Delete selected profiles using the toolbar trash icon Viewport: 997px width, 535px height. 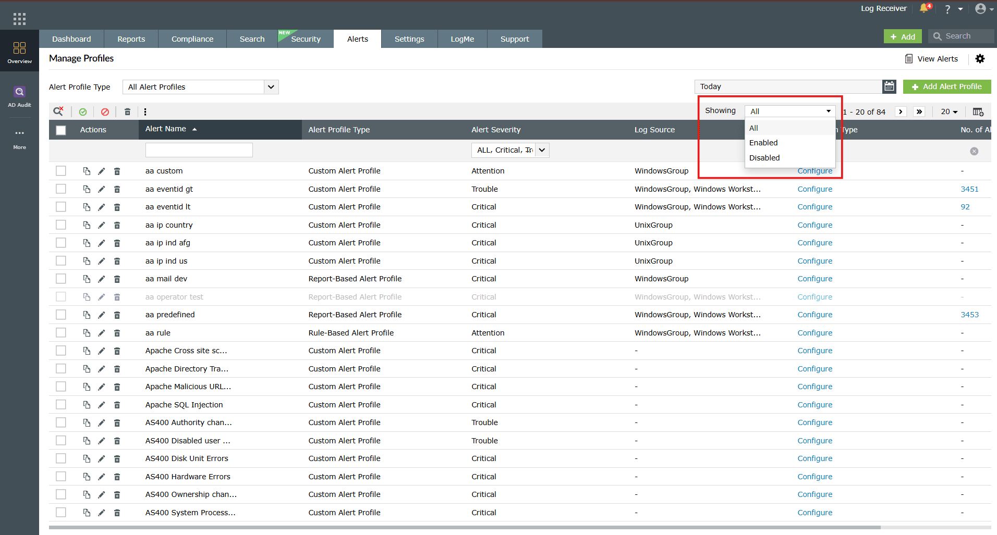pos(127,111)
